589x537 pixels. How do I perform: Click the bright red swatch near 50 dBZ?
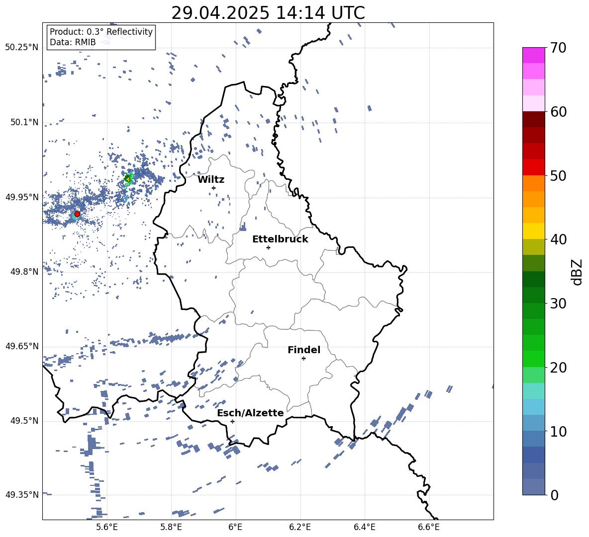pyautogui.click(x=533, y=167)
